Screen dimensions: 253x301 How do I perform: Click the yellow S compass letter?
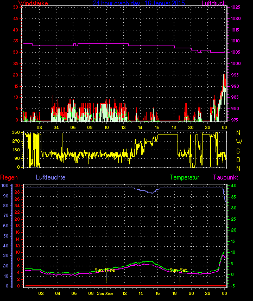point(238,151)
